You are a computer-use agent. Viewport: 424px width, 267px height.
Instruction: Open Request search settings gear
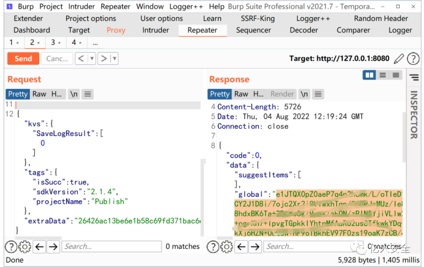pyautogui.click(x=25, y=247)
